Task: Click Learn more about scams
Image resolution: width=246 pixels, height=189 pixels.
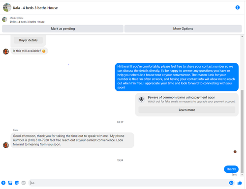Action: 187,110
